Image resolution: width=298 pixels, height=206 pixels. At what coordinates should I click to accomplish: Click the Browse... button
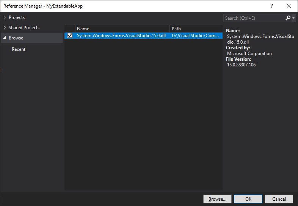217,199
